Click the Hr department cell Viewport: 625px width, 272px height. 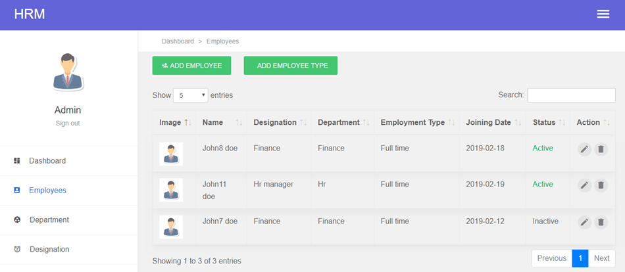322,185
